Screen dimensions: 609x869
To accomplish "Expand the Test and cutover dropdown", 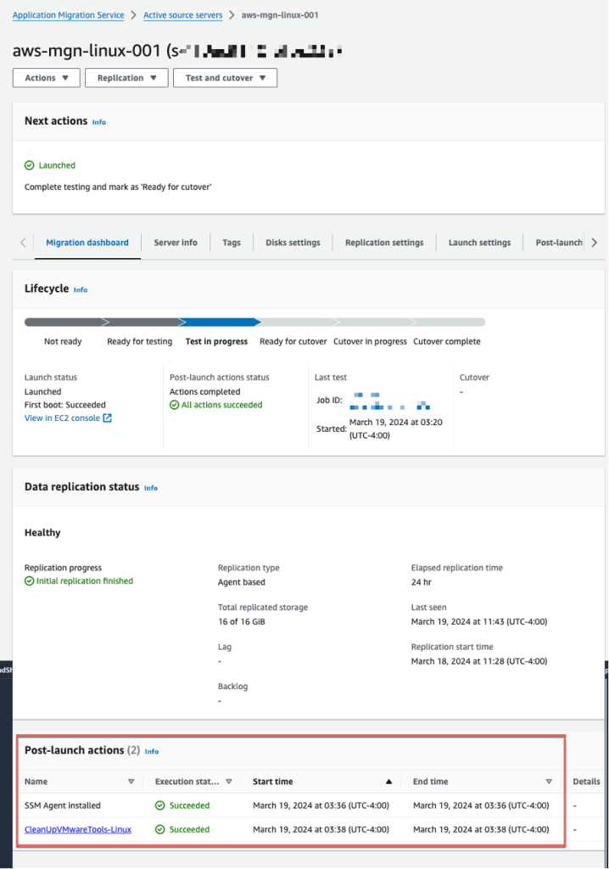I will click(225, 77).
